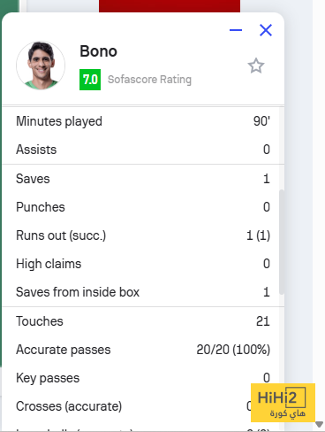Viewport: 325px width, 432px height.
Task: Click the Sofascore Rating label
Action: [x=149, y=80]
